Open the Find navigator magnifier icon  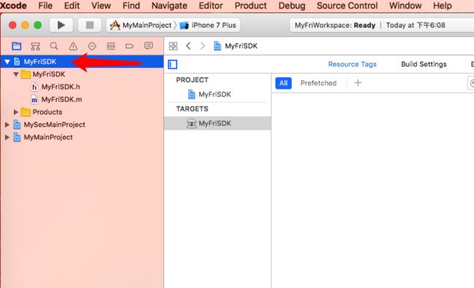pyautogui.click(x=54, y=46)
